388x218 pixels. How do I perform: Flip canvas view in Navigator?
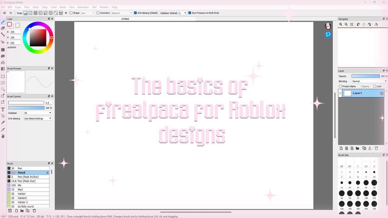click(x=376, y=25)
